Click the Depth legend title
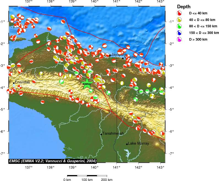The width and height of the screenshot is (219, 181). 183,7
